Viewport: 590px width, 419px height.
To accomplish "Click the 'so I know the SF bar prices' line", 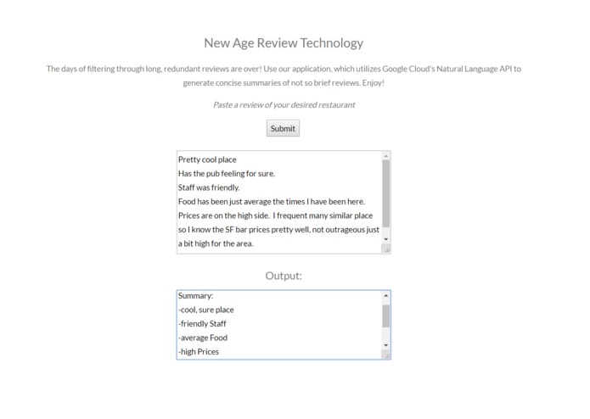I will click(x=278, y=230).
